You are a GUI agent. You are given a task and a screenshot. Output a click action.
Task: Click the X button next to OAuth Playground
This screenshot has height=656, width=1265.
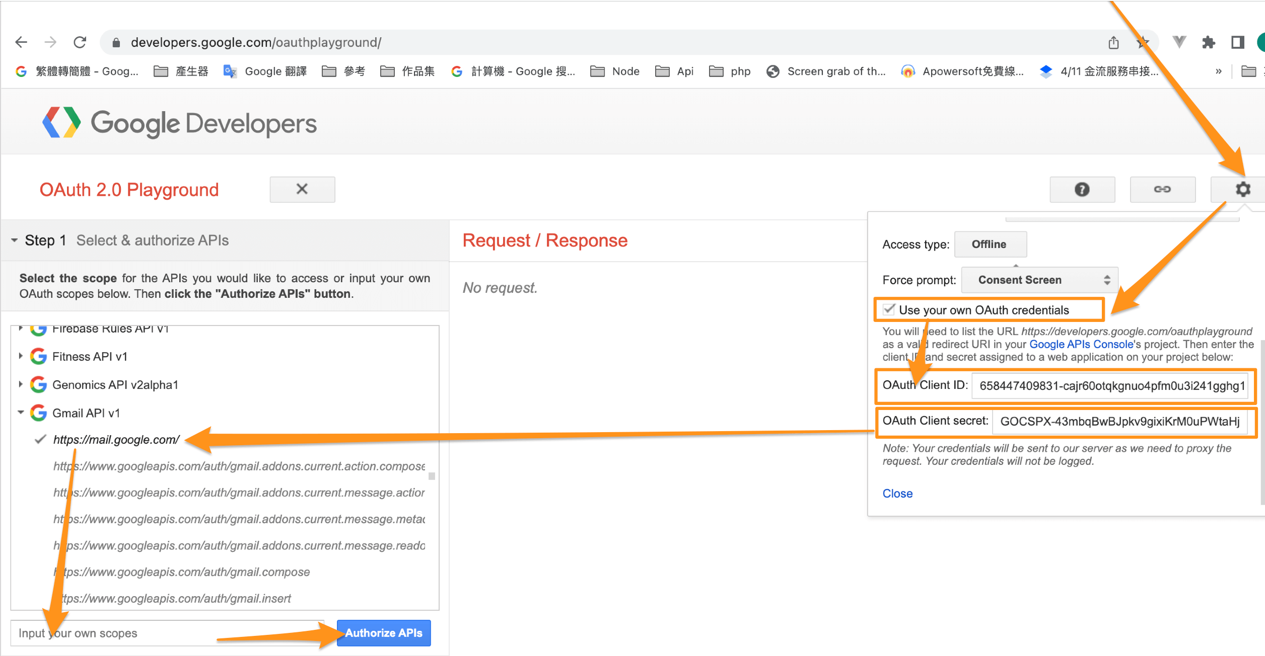pos(302,189)
